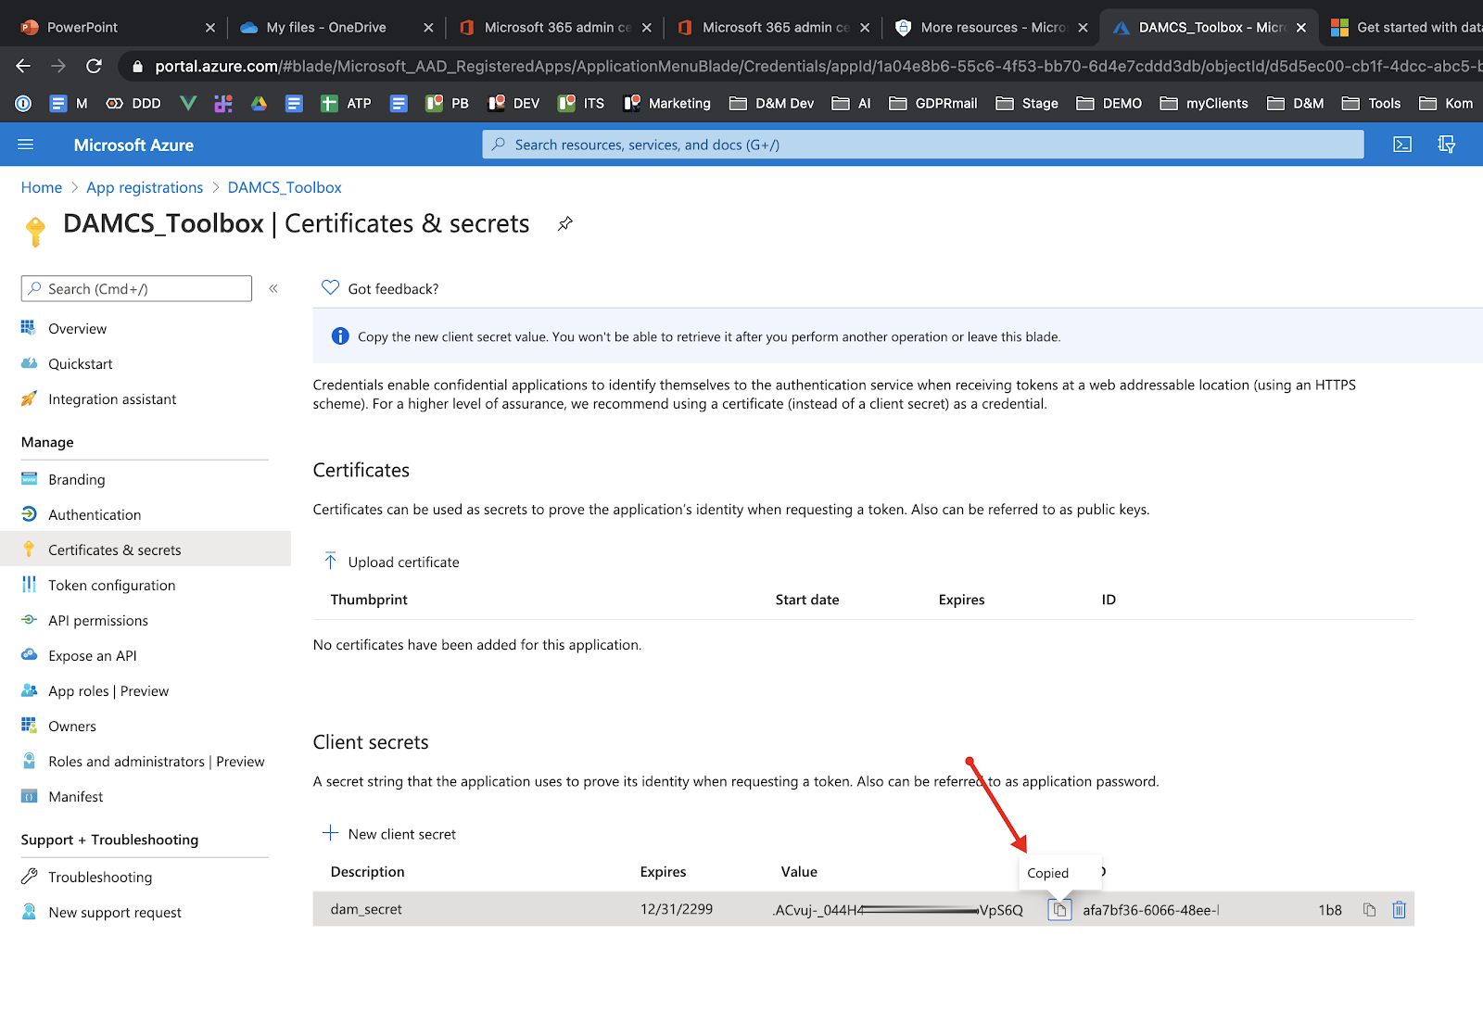Click the 12/31/2299 expiry cell
The height and width of the screenshot is (1011, 1483).
click(x=677, y=909)
